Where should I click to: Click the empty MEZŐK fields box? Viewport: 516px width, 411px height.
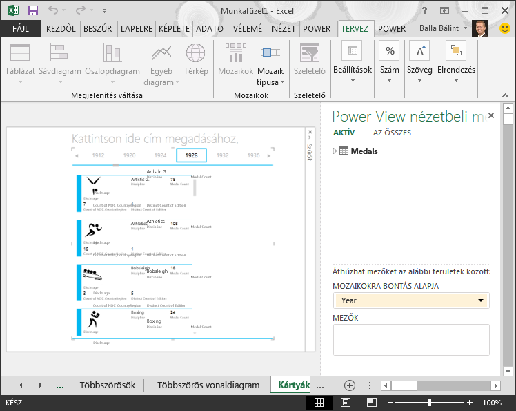[411, 340]
